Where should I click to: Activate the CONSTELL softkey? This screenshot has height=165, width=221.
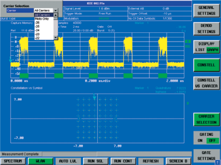[x=206, y=65]
